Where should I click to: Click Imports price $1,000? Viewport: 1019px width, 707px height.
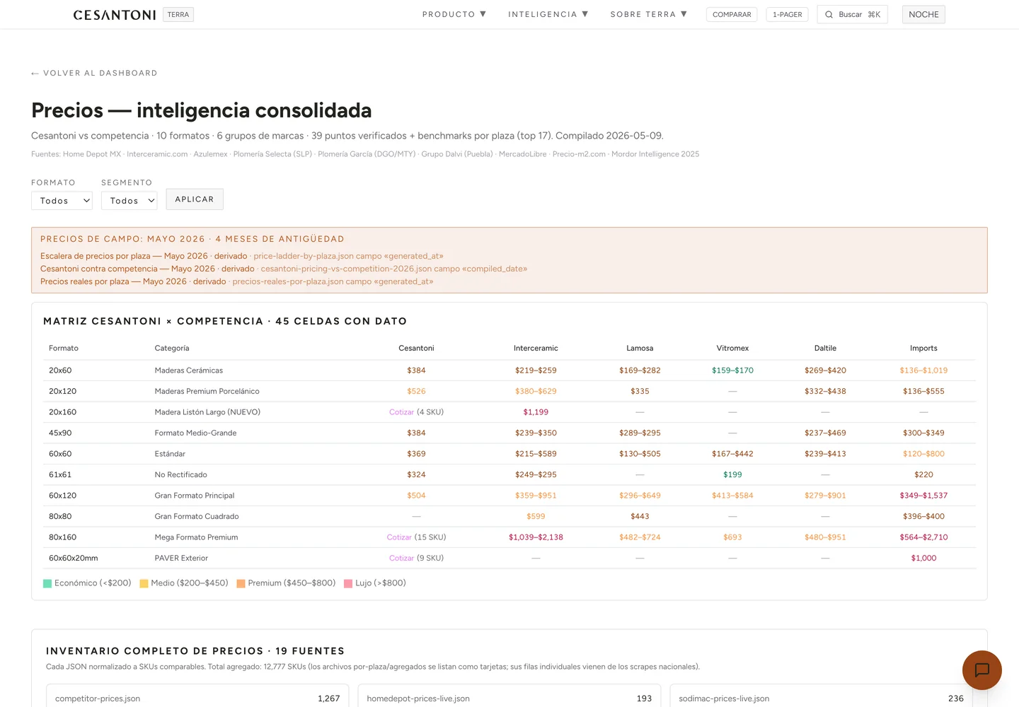[923, 559]
